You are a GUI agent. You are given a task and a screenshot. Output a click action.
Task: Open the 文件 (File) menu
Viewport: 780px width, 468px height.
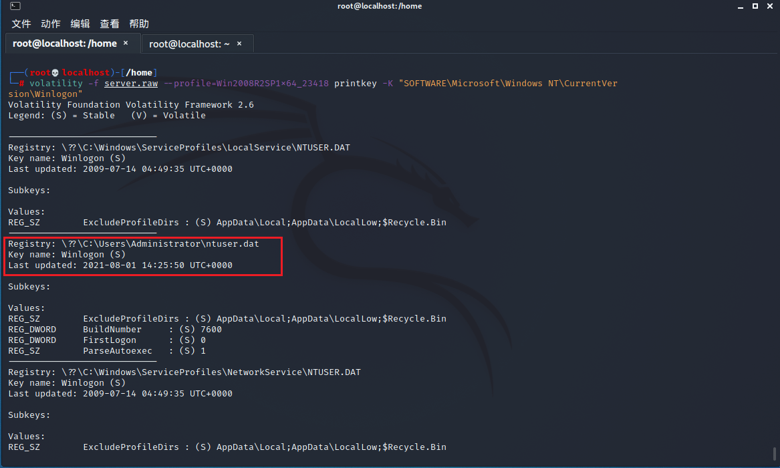(21, 23)
